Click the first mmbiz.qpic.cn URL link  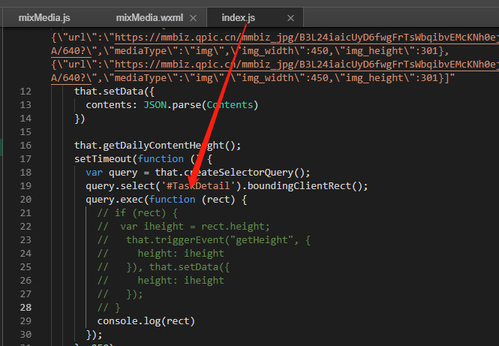pyautogui.click(x=306, y=38)
